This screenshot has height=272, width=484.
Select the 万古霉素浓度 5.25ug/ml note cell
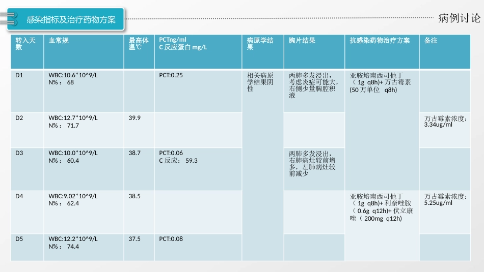coord(445,212)
